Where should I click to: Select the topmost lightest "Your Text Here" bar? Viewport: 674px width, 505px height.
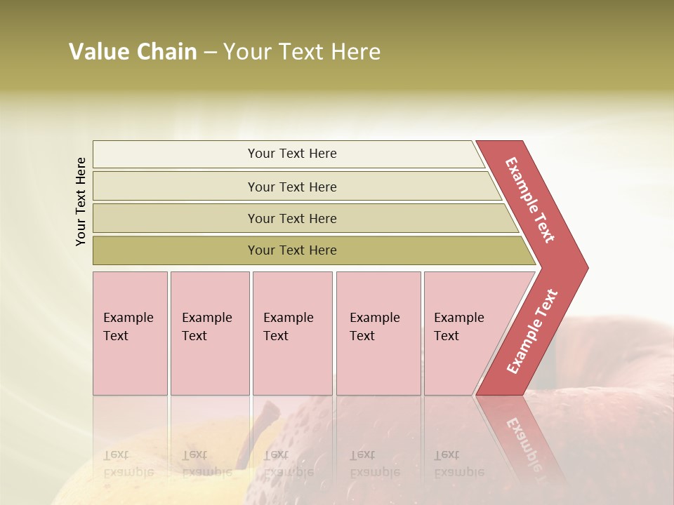click(292, 154)
